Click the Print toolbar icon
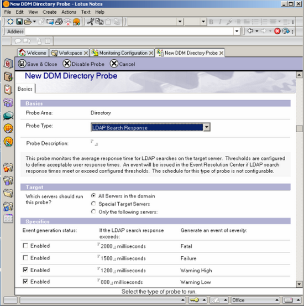This screenshot has height=306, width=304. coord(59,22)
